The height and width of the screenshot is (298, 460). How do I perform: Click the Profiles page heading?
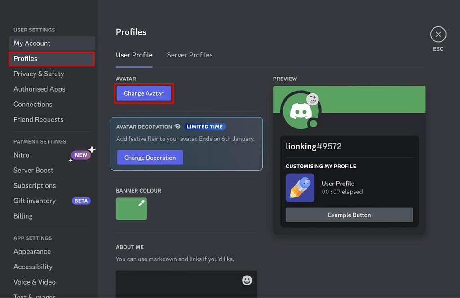[131, 32]
